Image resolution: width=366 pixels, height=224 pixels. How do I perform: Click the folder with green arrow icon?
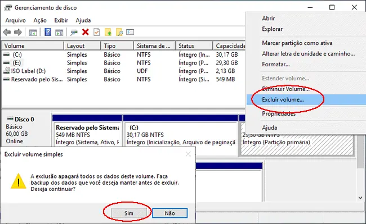coord(108,32)
